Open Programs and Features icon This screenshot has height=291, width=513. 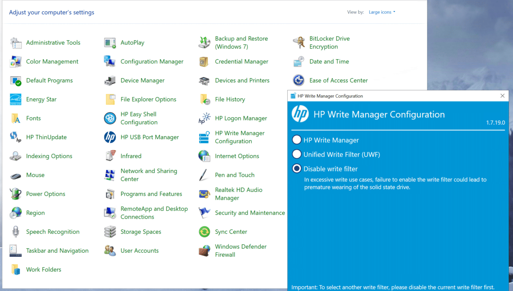pyautogui.click(x=110, y=194)
